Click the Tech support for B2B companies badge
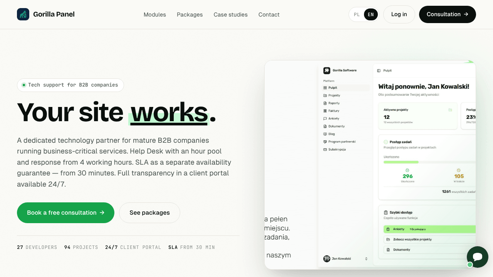The height and width of the screenshot is (277, 493). (70, 85)
